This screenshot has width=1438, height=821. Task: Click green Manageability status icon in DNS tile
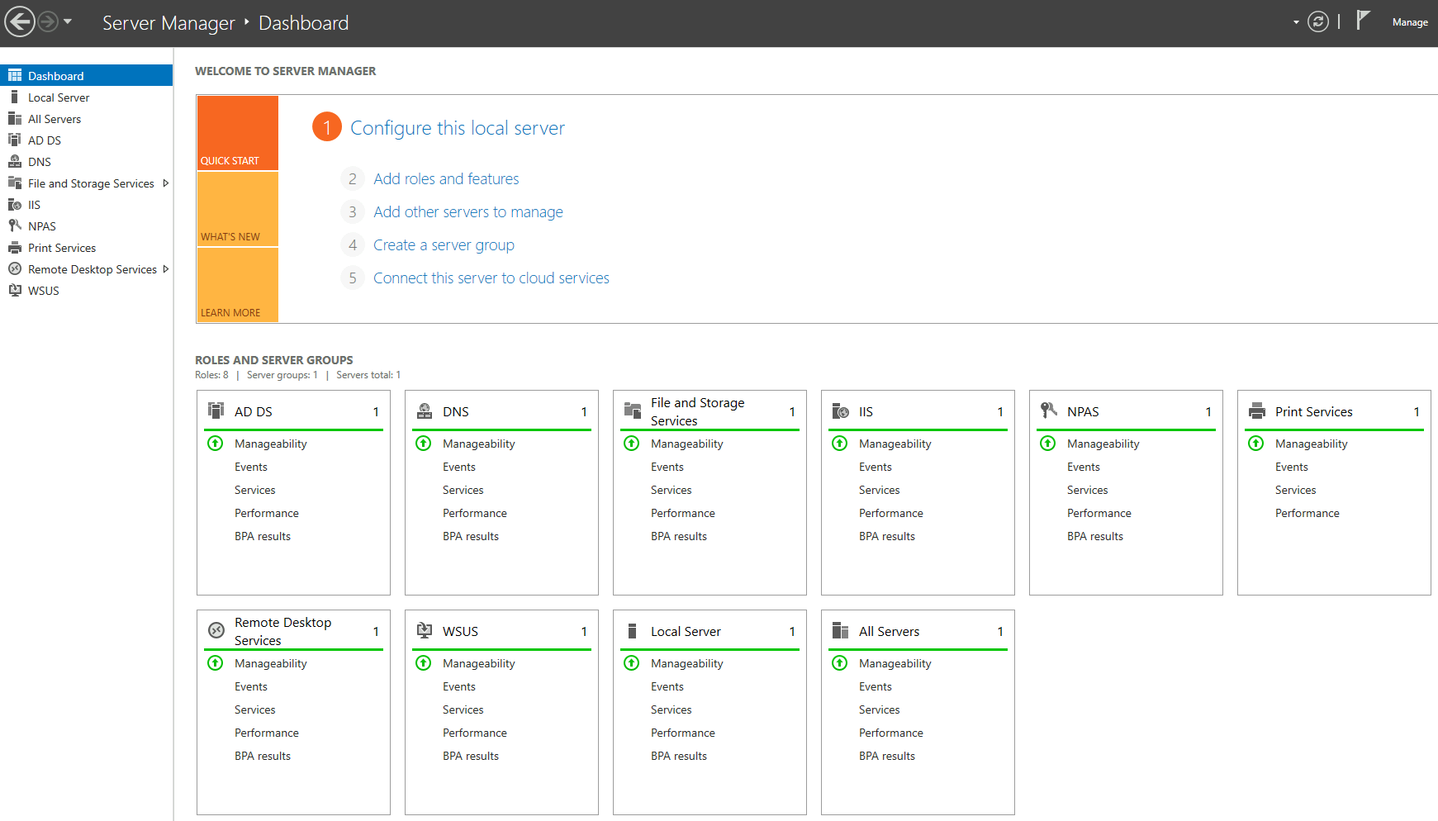point(424,443)
